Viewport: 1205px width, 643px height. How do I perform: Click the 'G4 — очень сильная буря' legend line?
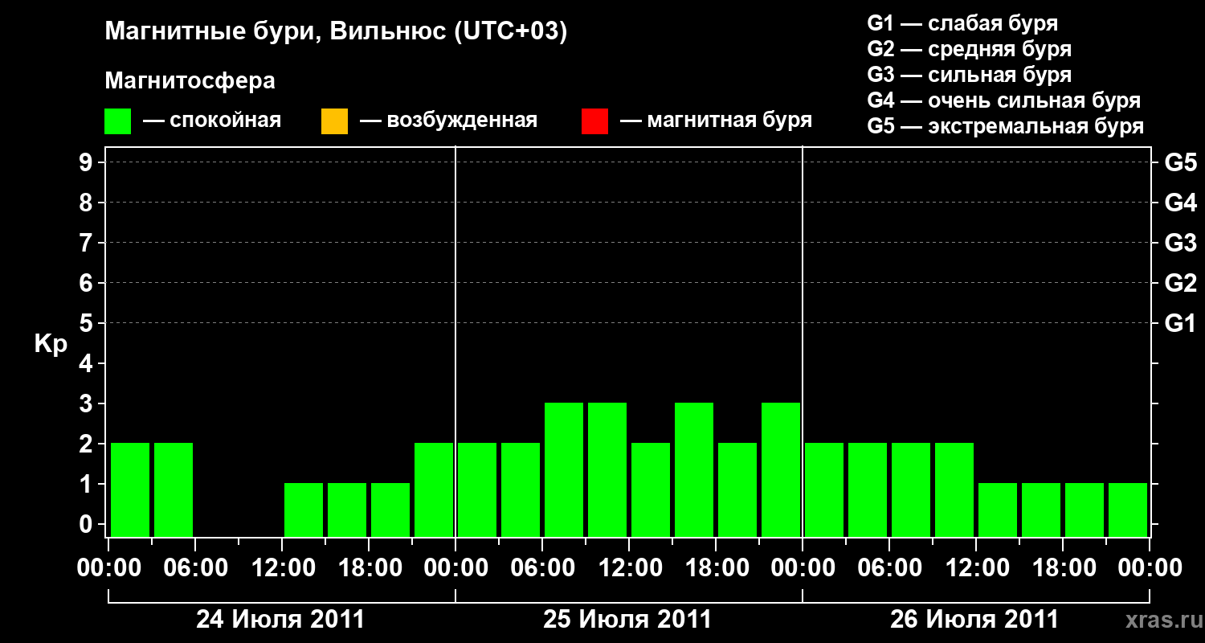tap(1003, 100)
